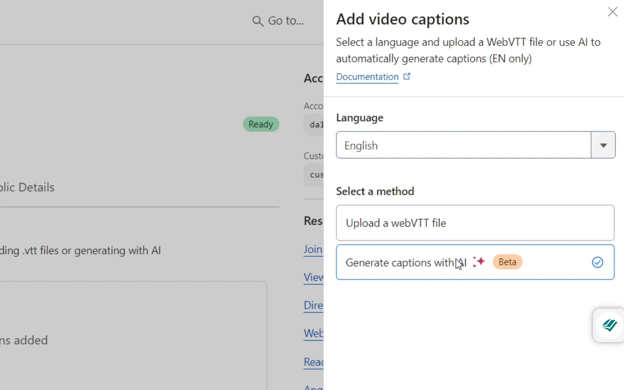Click the sparkle AI icon on Generate captions
The width and height of the screenshot is (624, 390).
(478, 262)
